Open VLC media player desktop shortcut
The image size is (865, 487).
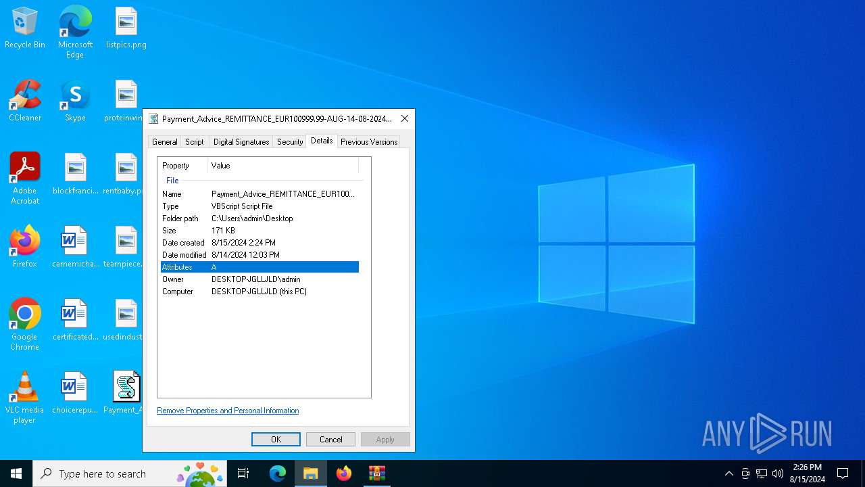tap(25, 398)
